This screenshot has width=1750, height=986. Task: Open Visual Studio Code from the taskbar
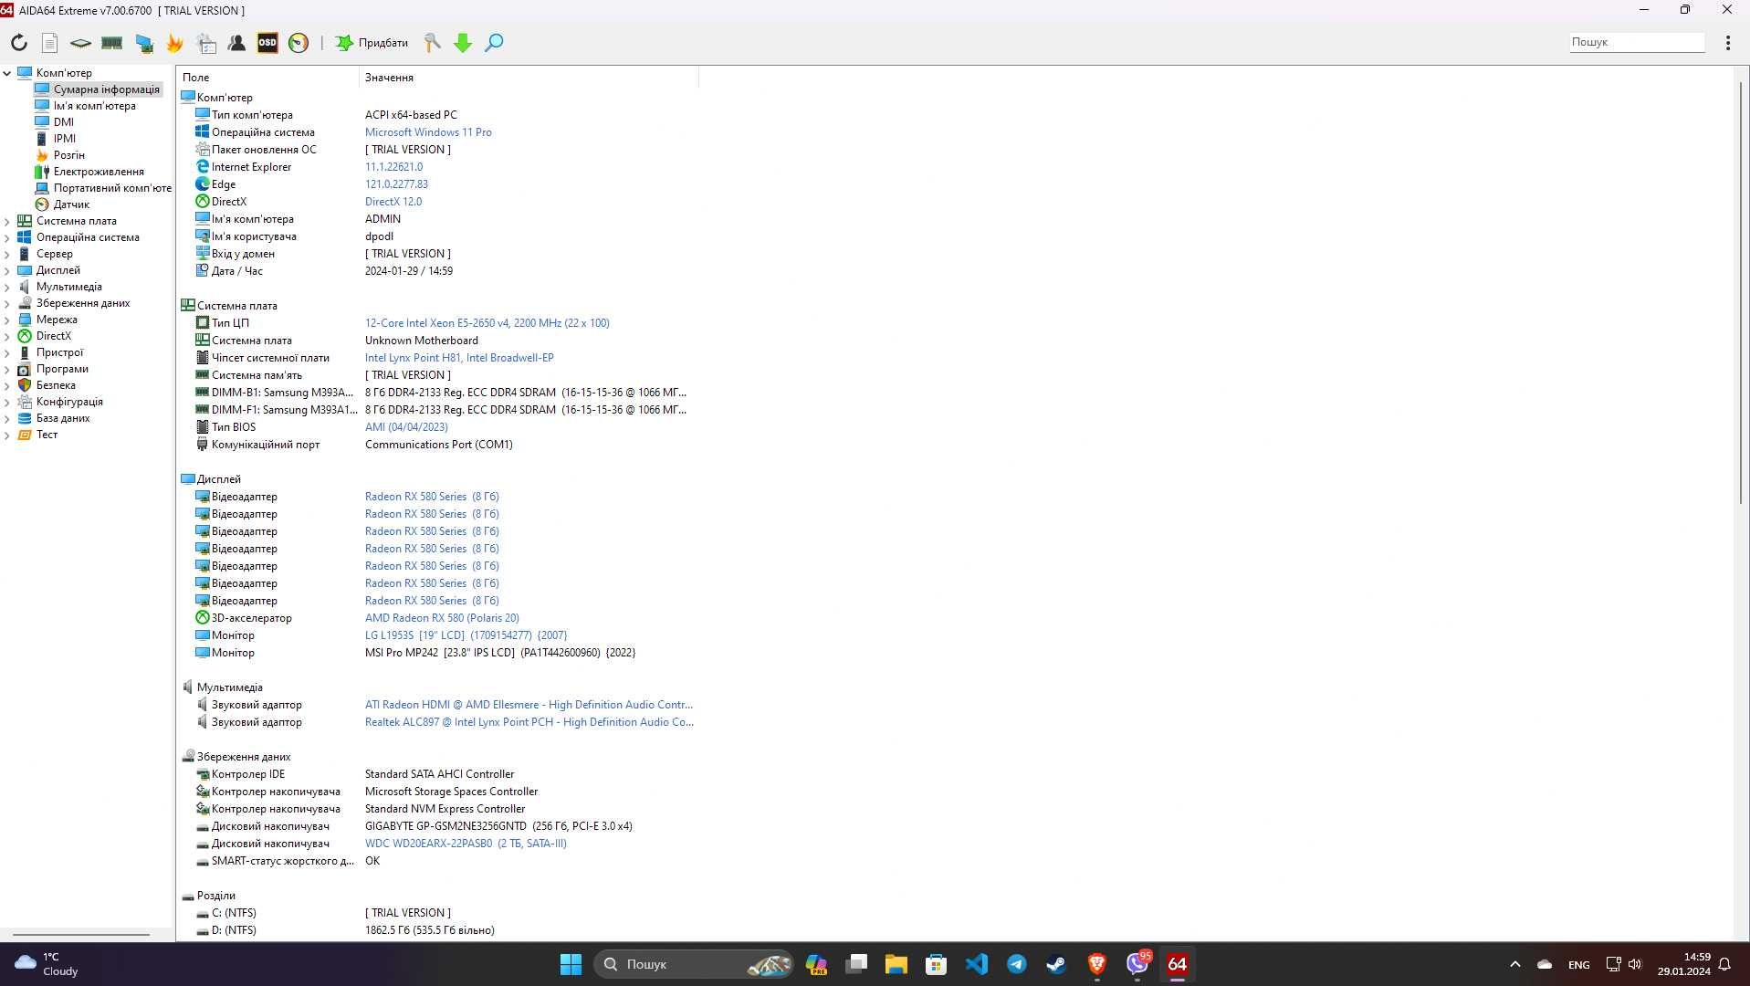pyautogui.click(x=976, y=964)
